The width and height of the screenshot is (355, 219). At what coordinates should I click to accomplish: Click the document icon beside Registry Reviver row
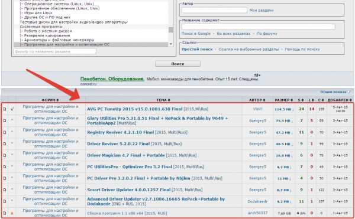[5, 132]
